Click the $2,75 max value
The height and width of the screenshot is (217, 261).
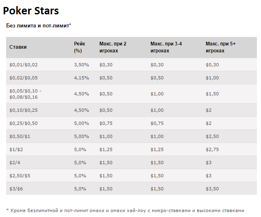[212, 149]
